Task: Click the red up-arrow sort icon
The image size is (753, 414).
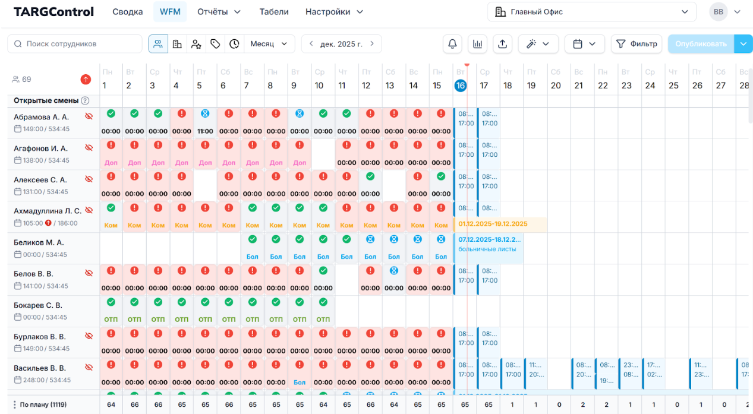Action: pos(86,79)
